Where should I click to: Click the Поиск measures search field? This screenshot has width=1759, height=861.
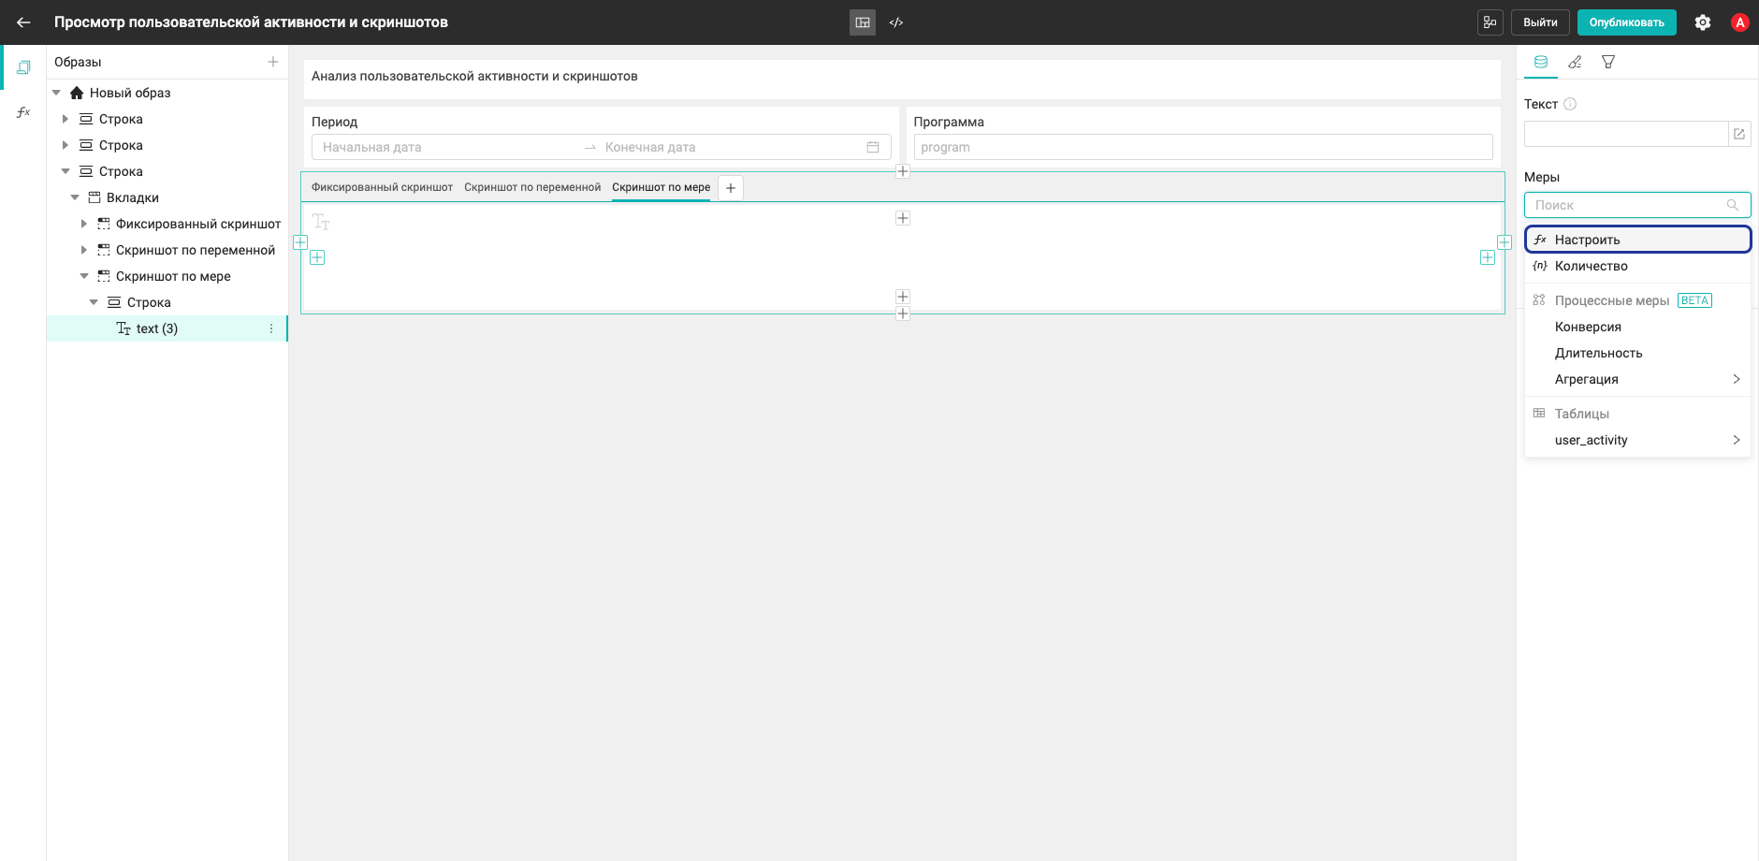(x=1637, y=205)
